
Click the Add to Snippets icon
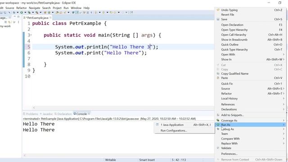point(218,115)
